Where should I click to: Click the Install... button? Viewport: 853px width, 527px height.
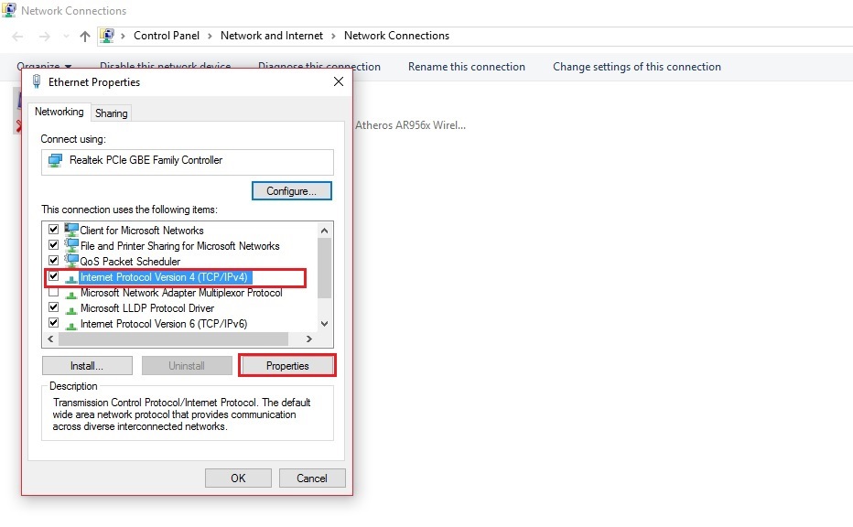(x=87, y=366)
